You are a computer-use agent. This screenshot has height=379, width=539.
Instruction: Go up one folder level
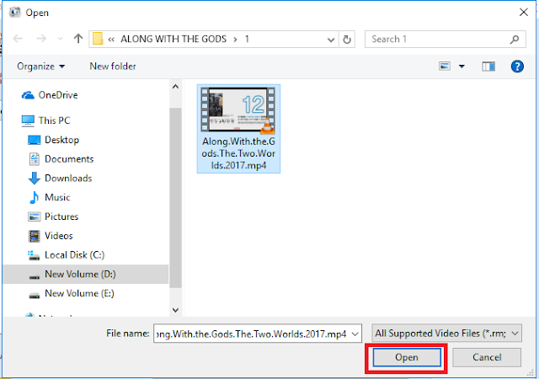[x=78, y=39]
